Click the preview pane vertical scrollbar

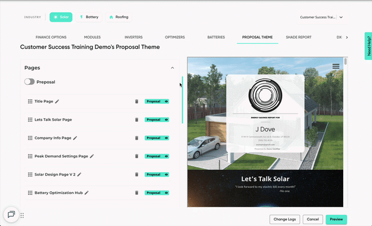(345, 62)
